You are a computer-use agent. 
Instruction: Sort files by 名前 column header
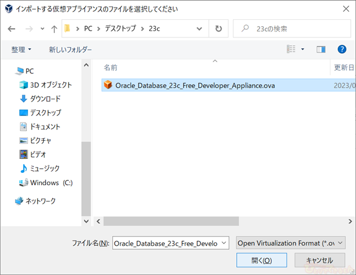point(111,68)
